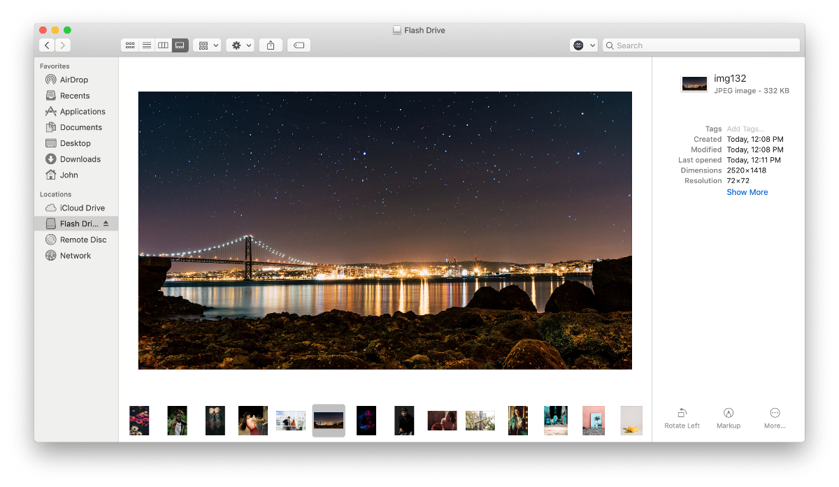Open John home folder in sidebar
Viewport: 839px width, 487px height.
(x=76, y=175)
